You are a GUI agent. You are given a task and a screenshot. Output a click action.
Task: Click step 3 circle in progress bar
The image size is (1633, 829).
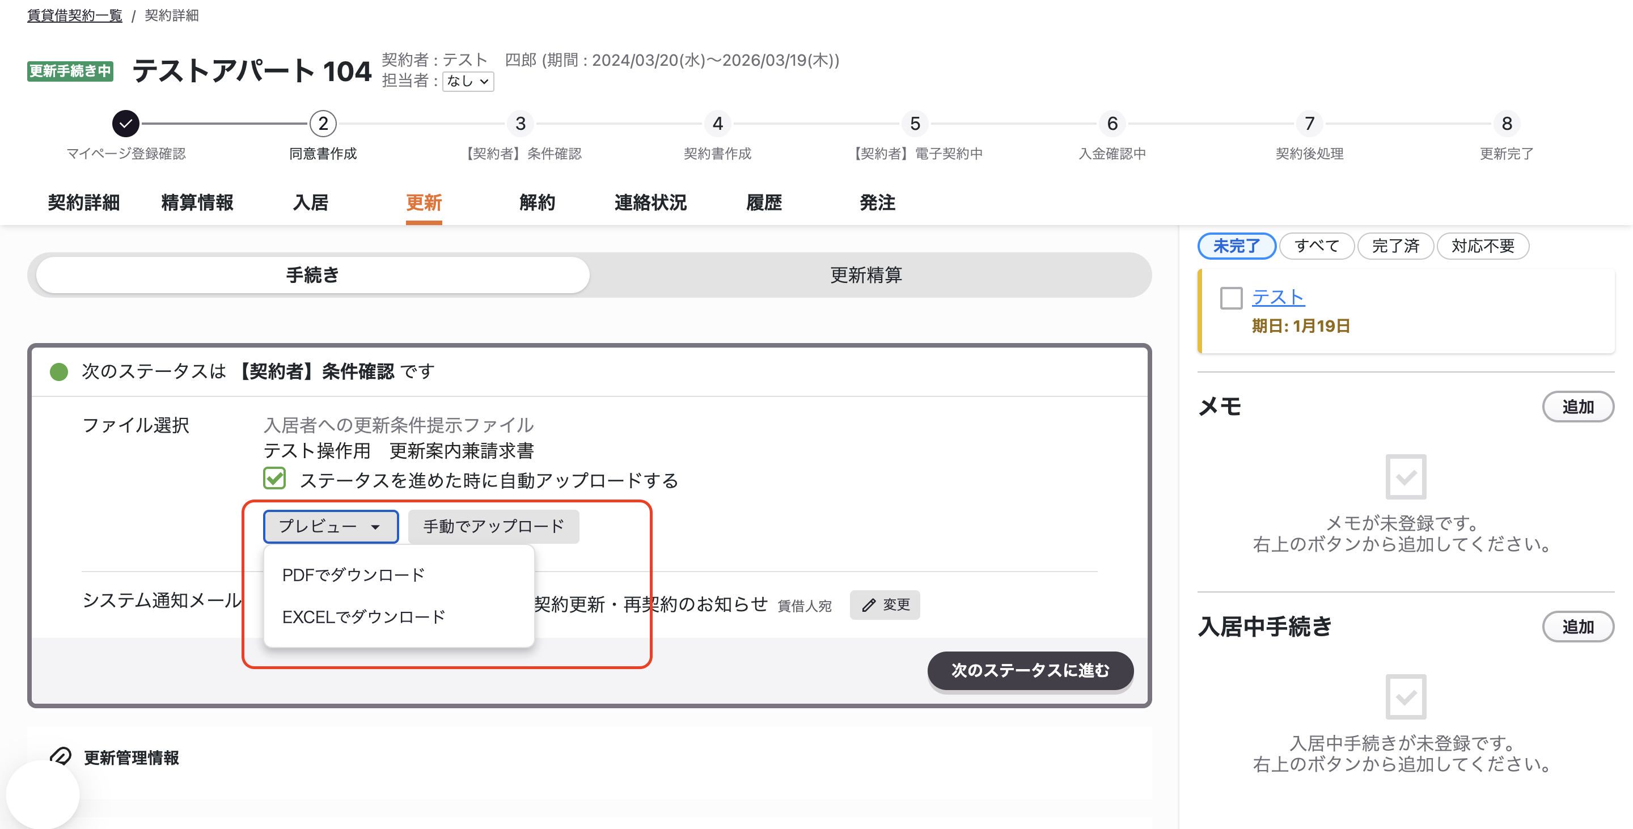point(521,124)
